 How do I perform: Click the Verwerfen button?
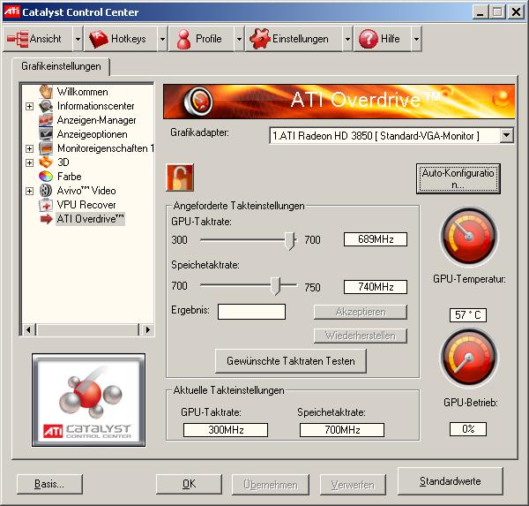coord(353,485)
